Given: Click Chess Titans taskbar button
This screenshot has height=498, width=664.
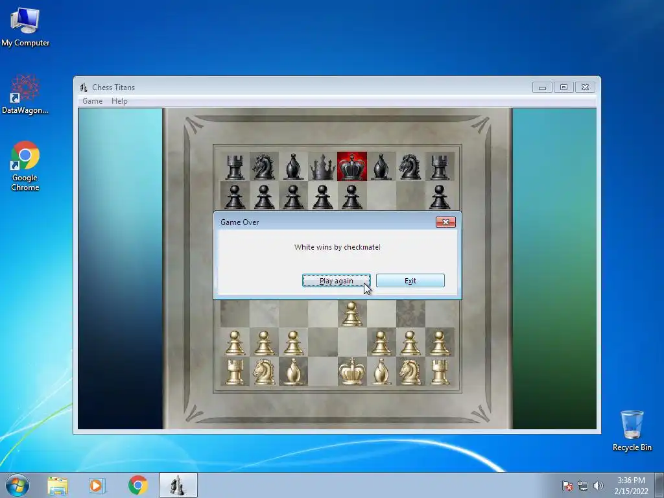Looking at the screenshot, I should click(178, 485).
